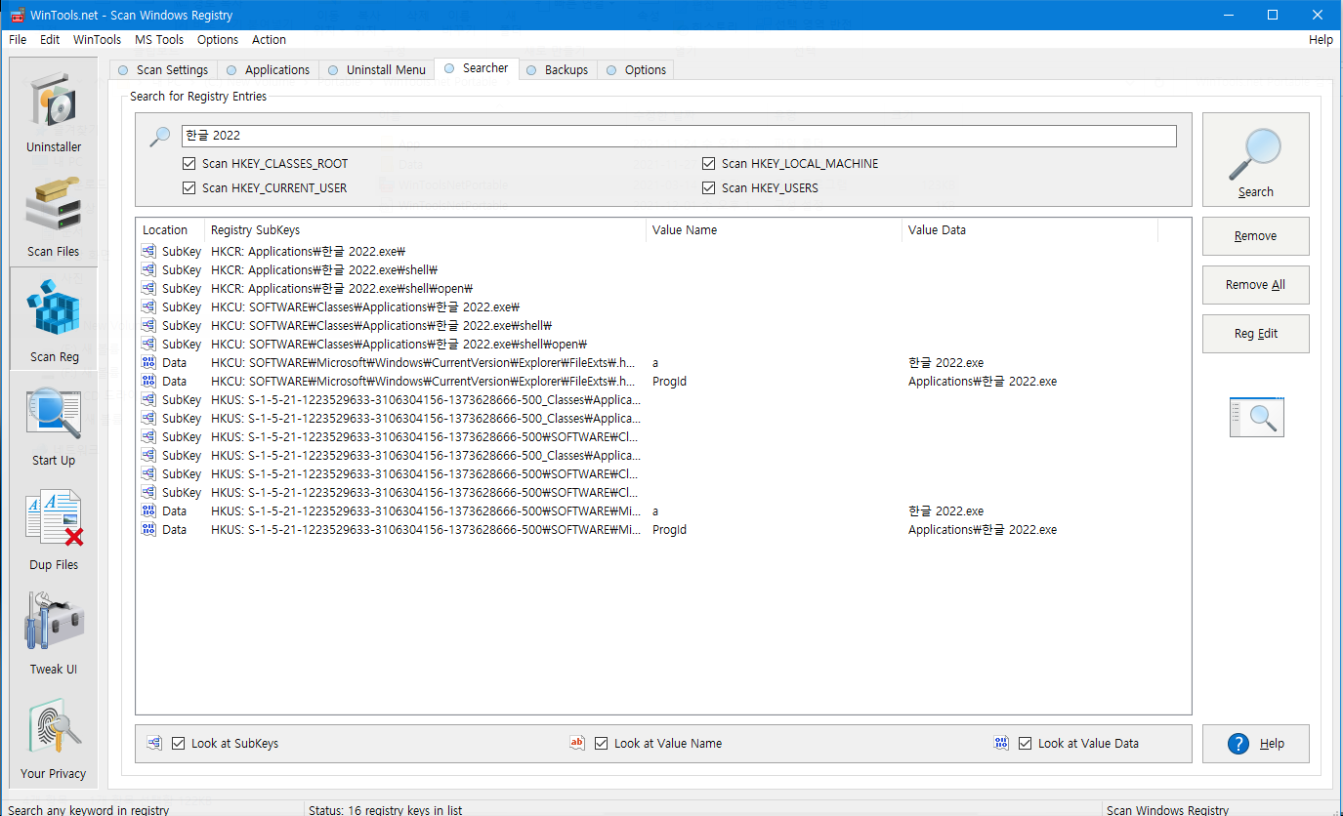Click the preview window magnifier icon below Reg Edit
1343x816 pixels.
coord(1256,417)
